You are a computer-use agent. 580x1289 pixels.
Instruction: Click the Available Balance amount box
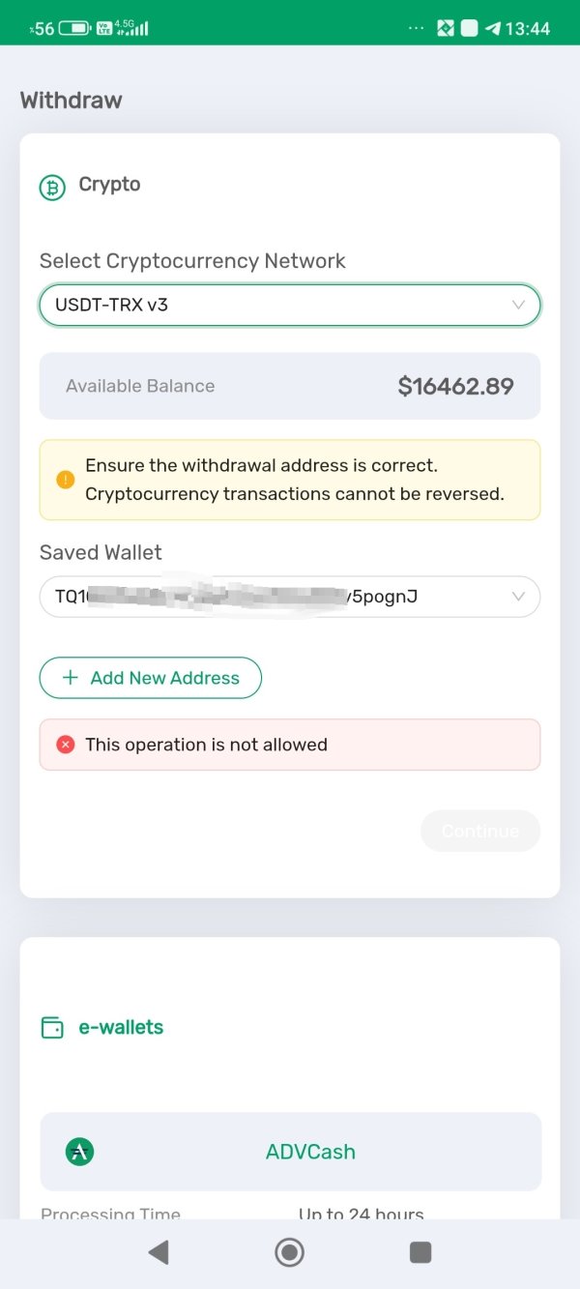click(290, 386)
